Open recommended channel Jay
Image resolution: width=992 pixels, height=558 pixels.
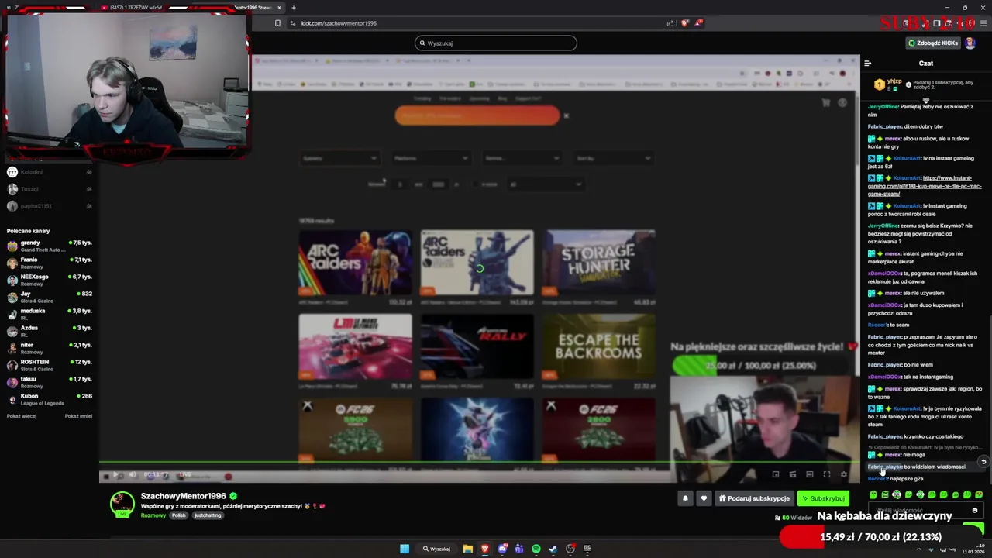click(x=49, y=297)
